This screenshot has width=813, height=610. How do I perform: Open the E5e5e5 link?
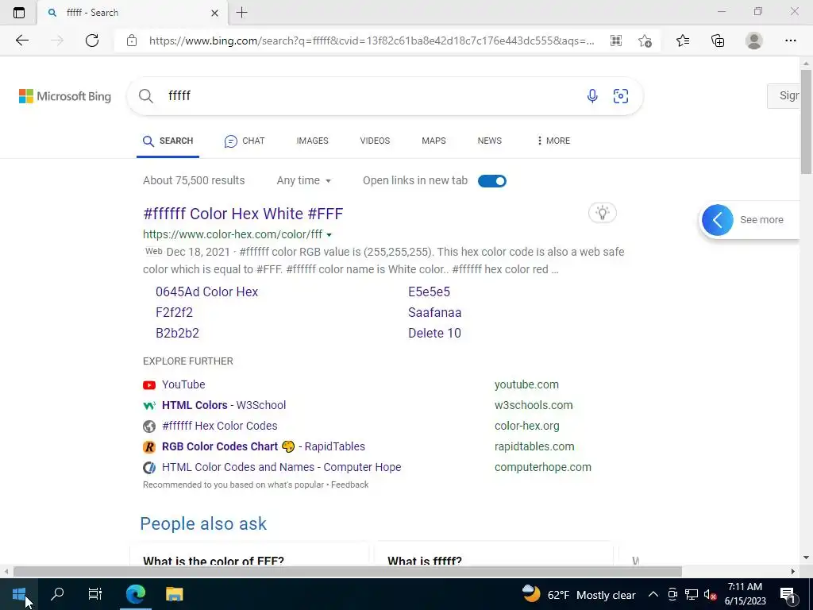click(x=429, y=292)
